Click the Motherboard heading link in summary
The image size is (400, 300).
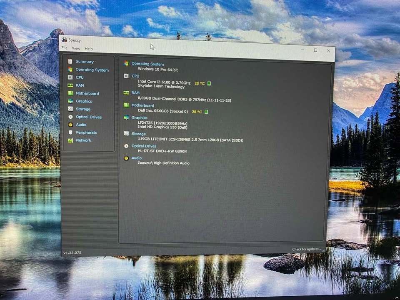tap(142, 105)
